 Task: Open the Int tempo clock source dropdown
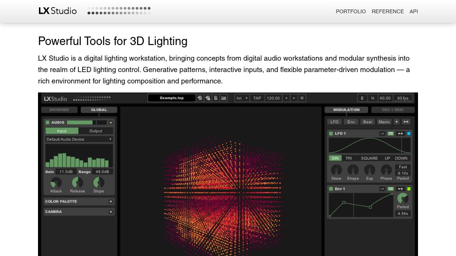click(x=242, y=98)
